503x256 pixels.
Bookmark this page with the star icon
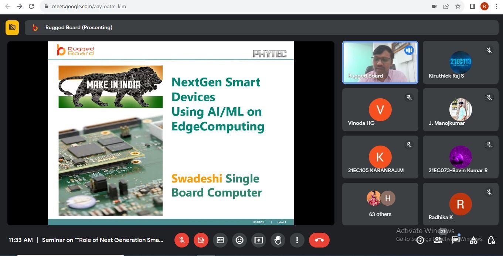458,6
